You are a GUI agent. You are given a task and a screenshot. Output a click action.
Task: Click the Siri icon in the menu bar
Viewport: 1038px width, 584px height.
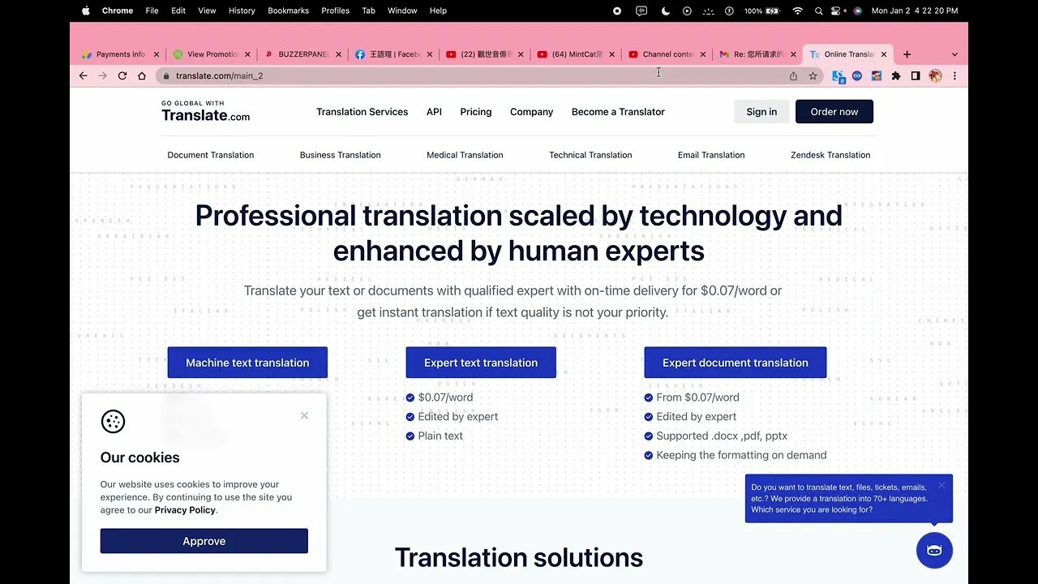click(x=857, y=11)
